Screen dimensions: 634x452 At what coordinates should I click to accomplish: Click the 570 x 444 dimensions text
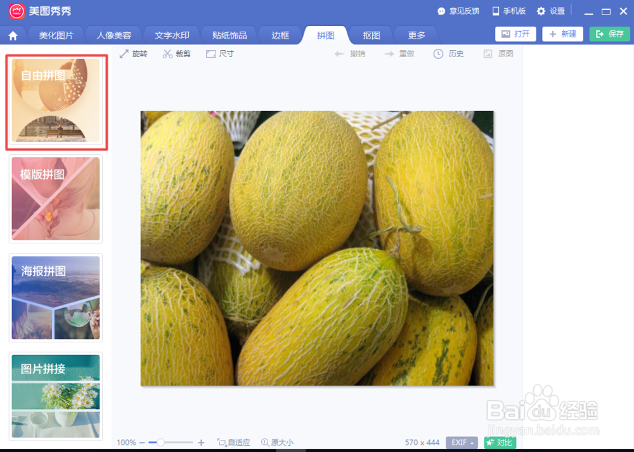click(422, 442)
